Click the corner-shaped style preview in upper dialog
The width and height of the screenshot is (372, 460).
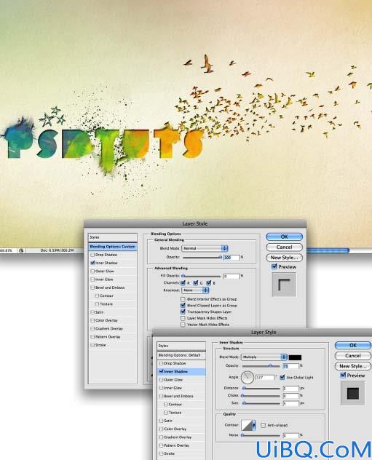pos(284,285)
